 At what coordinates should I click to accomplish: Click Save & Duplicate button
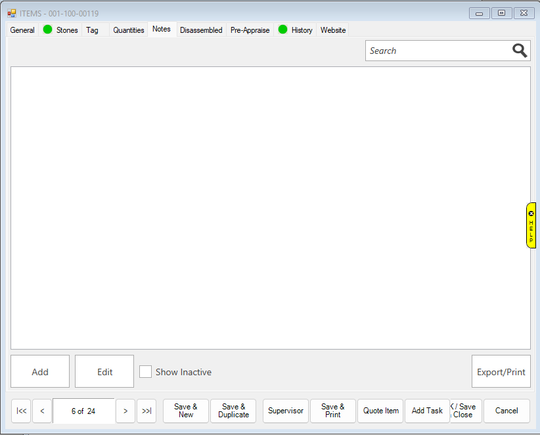pos(233,411)
